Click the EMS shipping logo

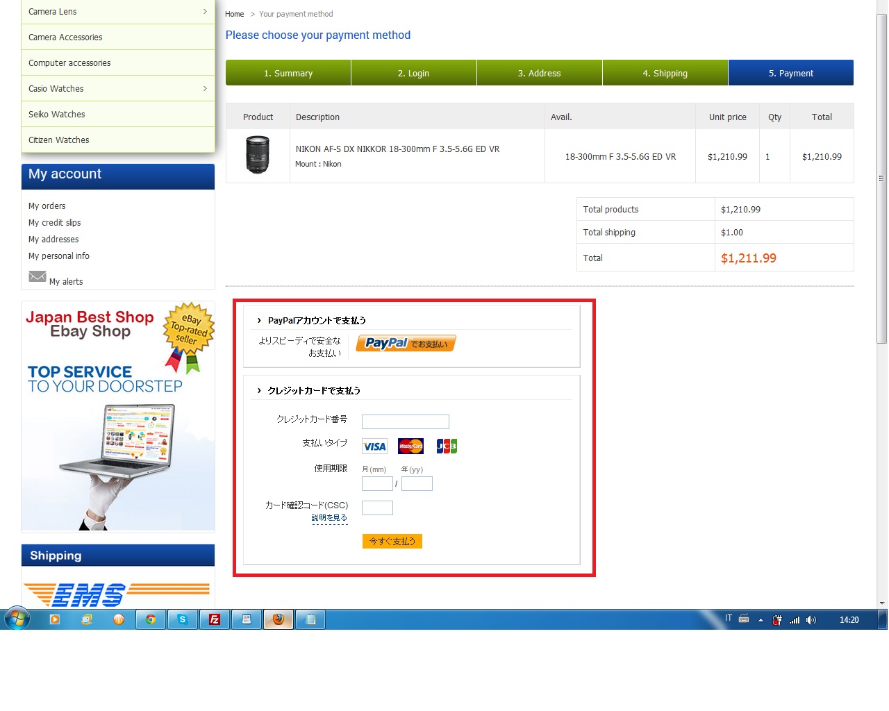click(x=117, y=594)
